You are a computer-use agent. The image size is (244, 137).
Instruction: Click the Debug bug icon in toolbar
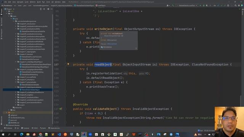(x=204, y=5)
